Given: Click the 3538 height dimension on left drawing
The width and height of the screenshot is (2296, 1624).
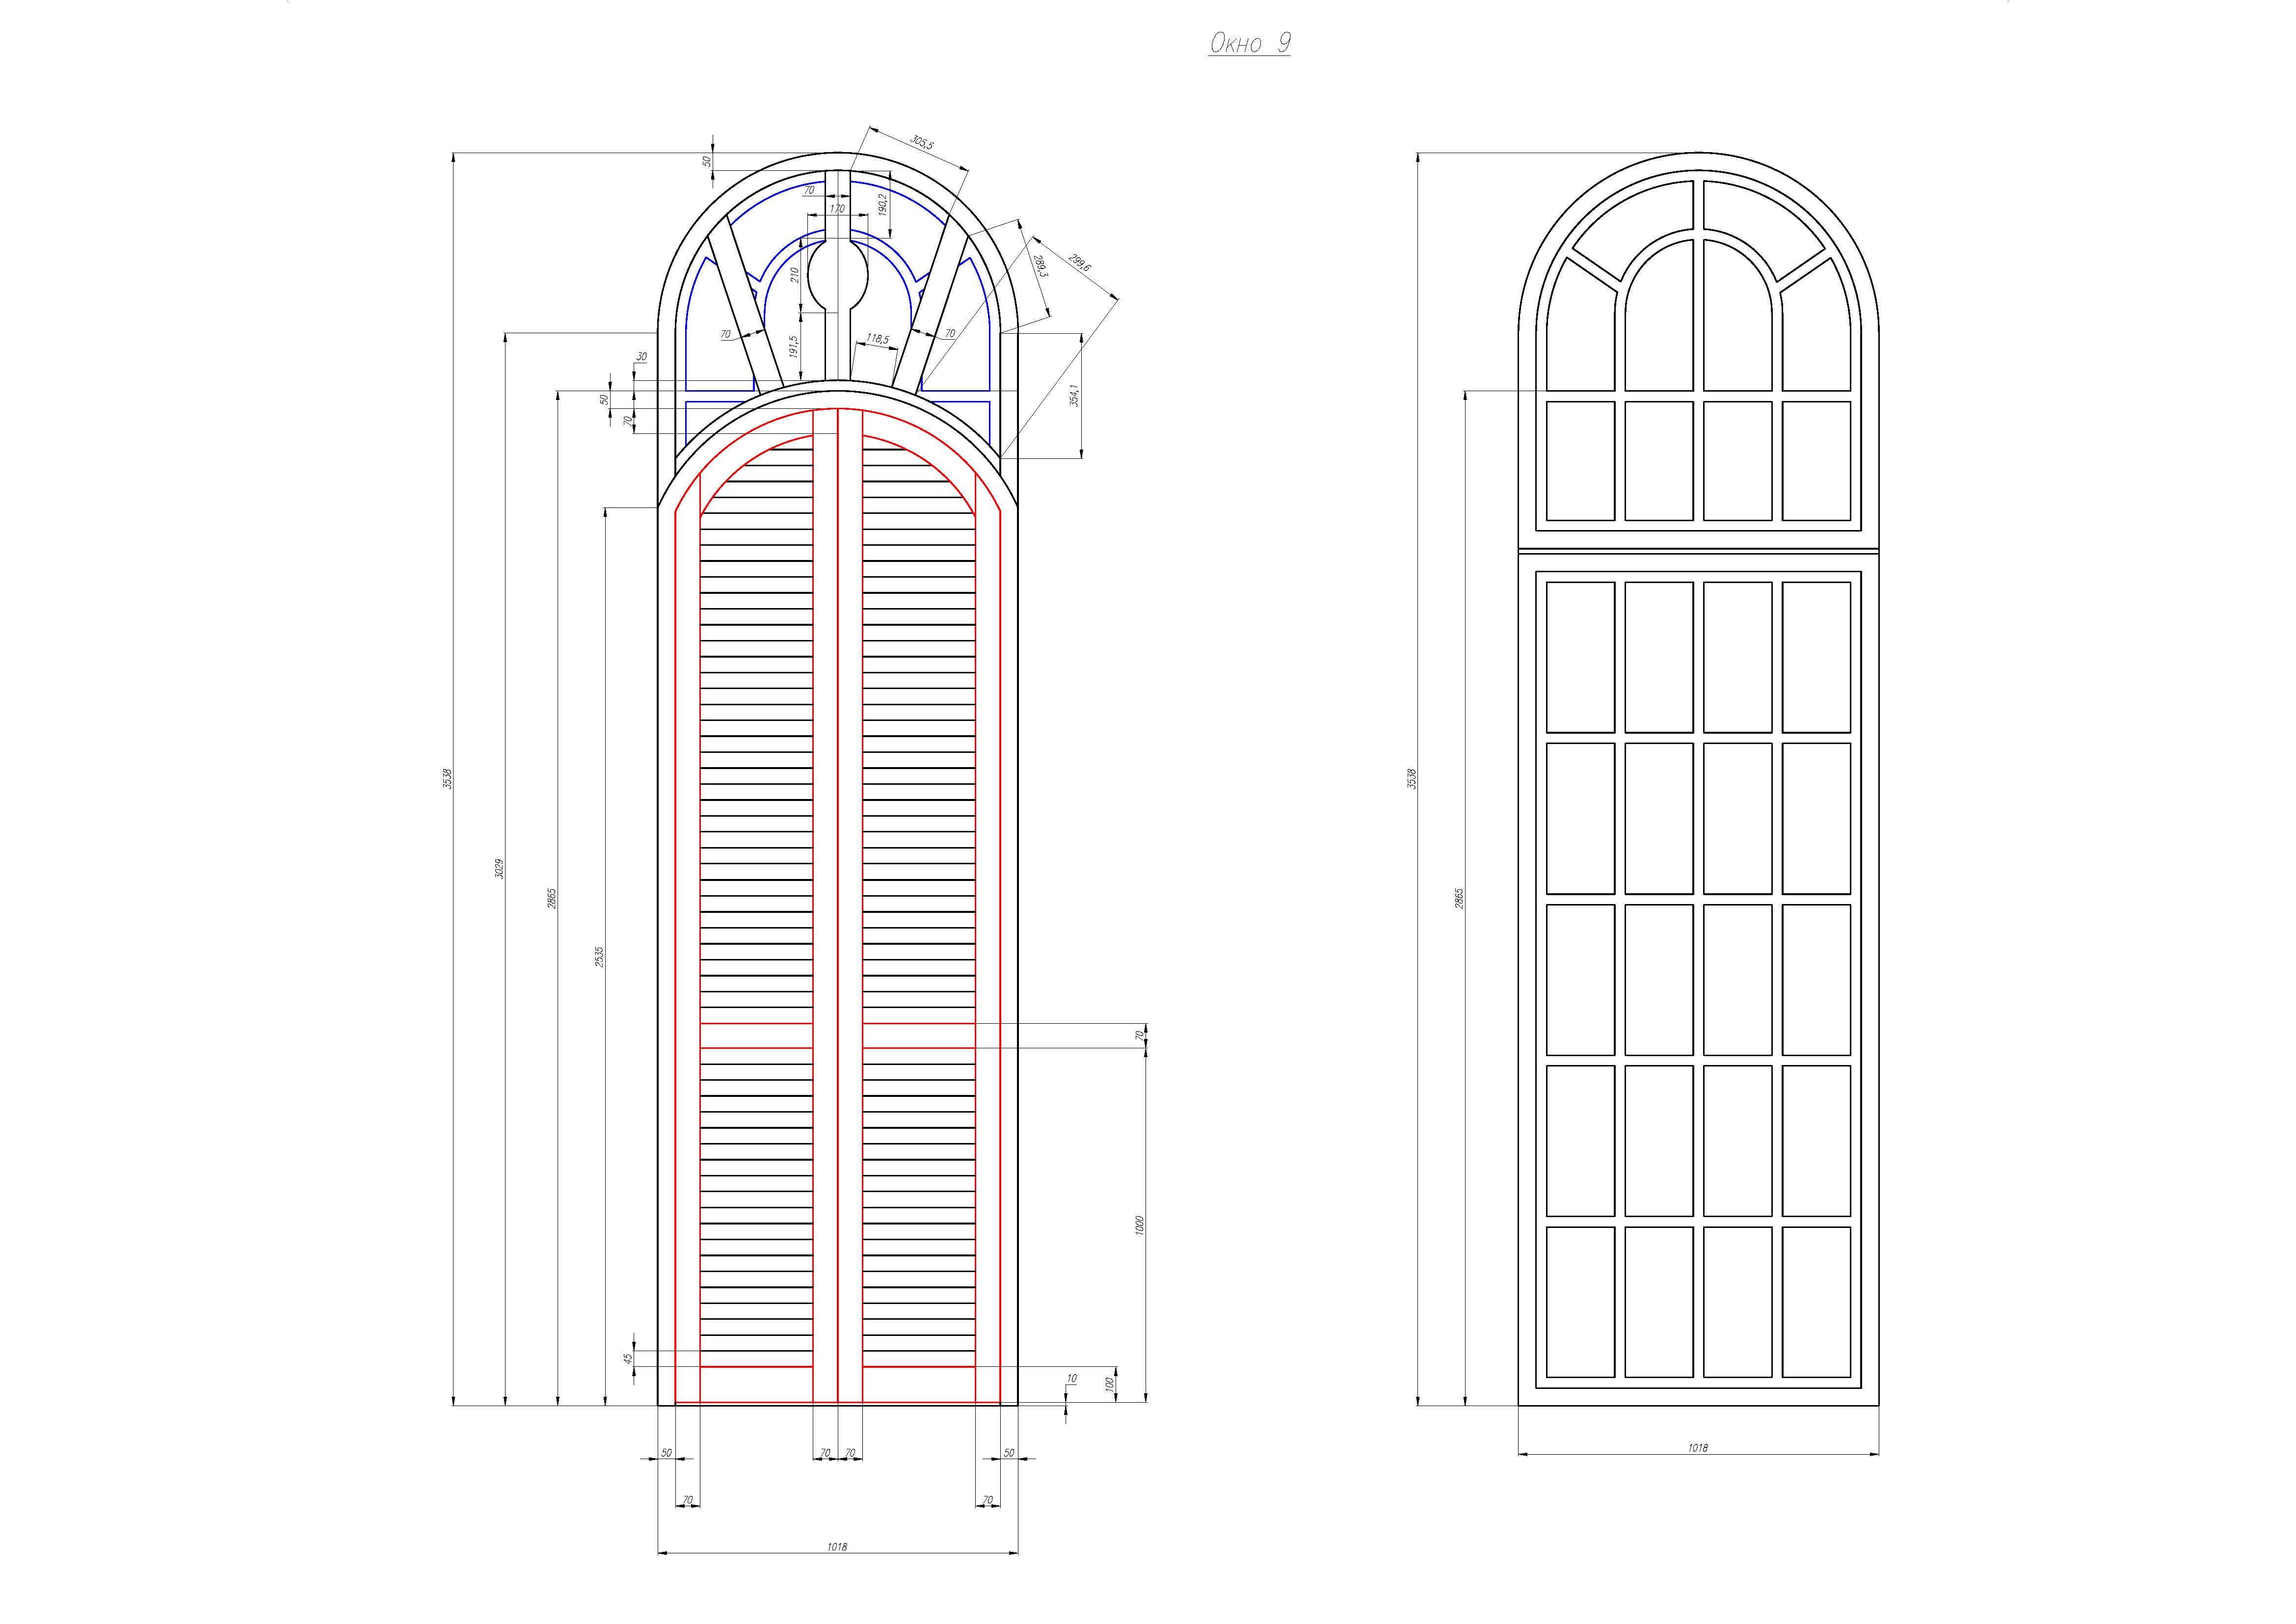Looking at the screenshot, I should click(x=448, y=779).
